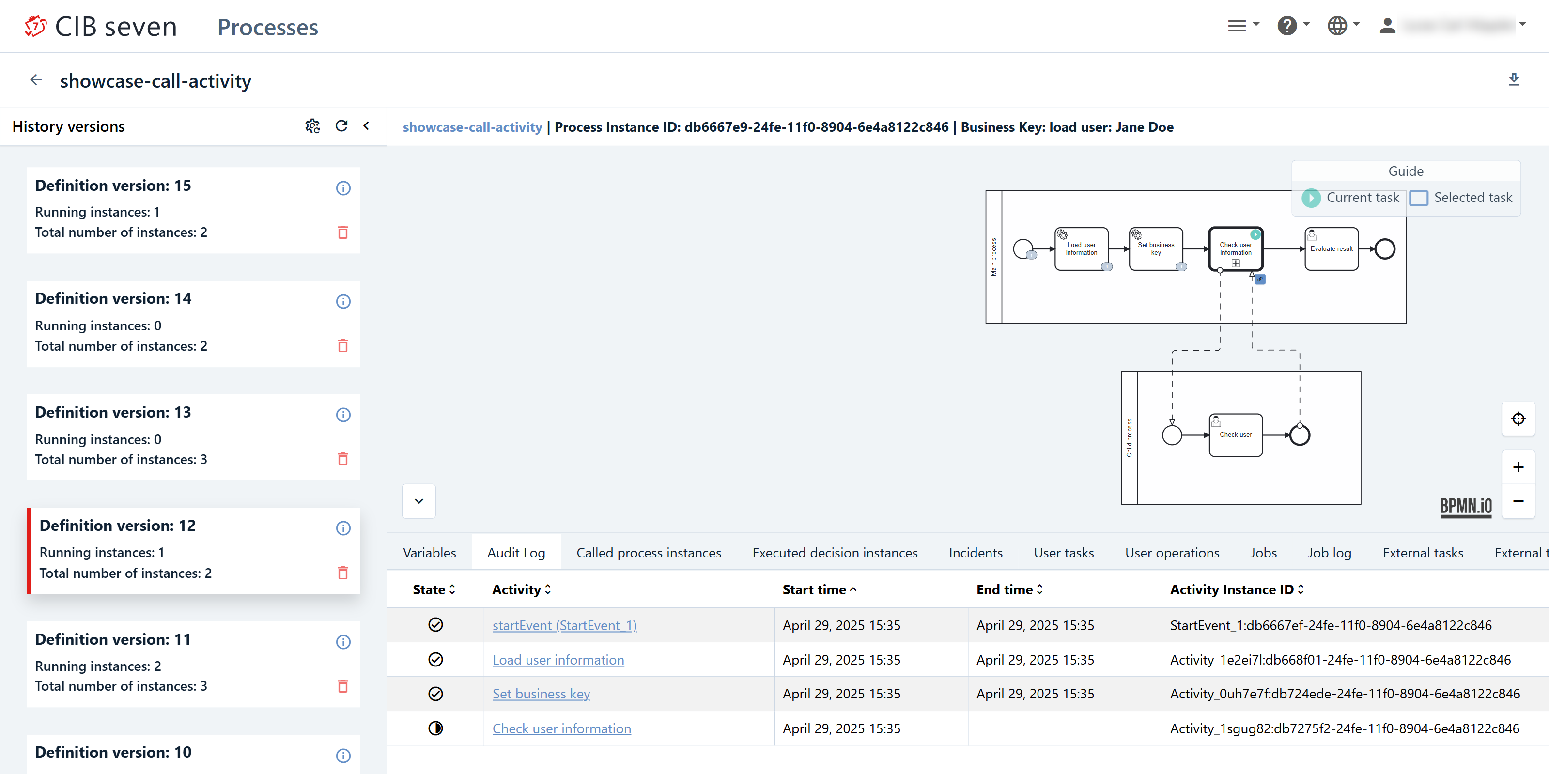Sort audit log by State column
Viewport: 1549px width, 774px height.
point(434,589)
